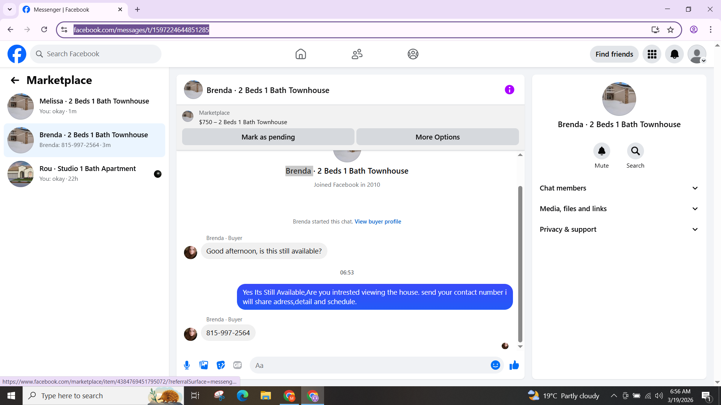Mute the Brenda conversation
721x405 pixels.
point(601,151)
